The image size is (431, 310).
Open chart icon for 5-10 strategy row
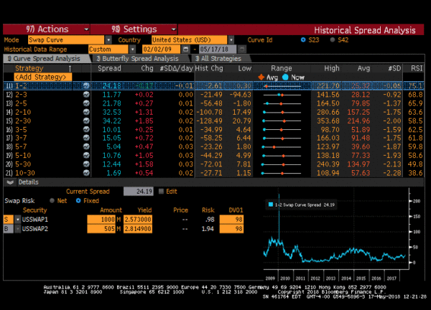tap(86, 156)
